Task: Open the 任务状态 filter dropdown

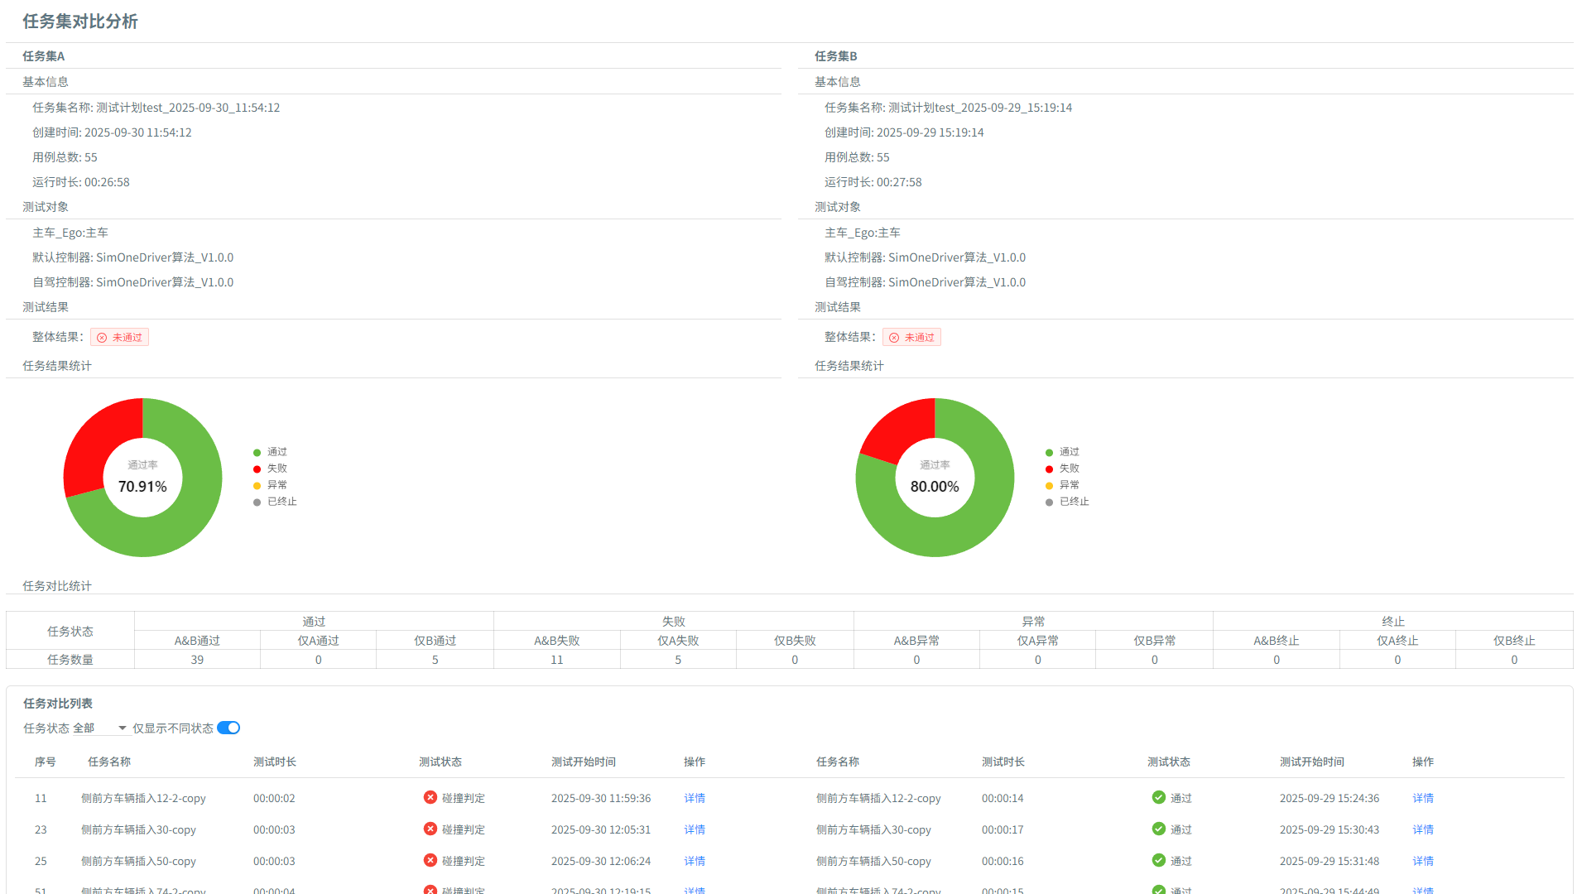Action: click(99, 728)
